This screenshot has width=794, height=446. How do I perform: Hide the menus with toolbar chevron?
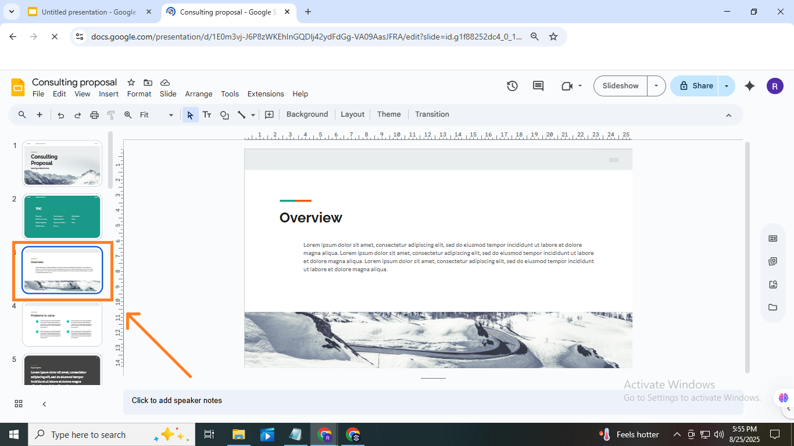[x=728, y=115]
